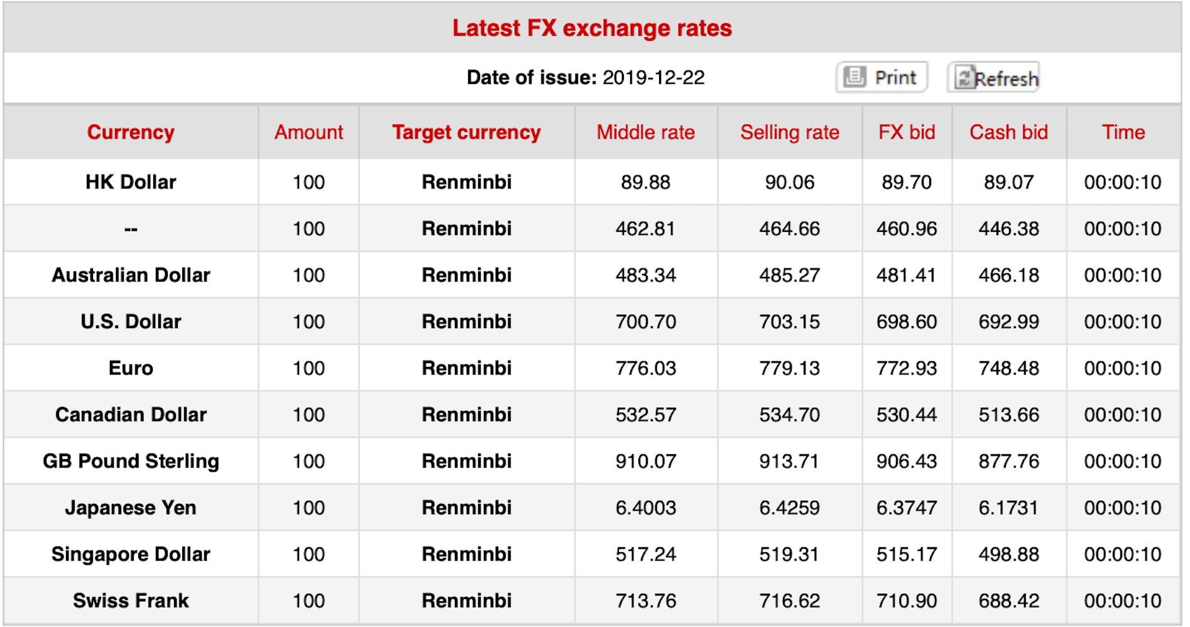The width and height of the screenshot is (1190, 627).
Task: Click the Currency column header
Action: pos(131,132)
